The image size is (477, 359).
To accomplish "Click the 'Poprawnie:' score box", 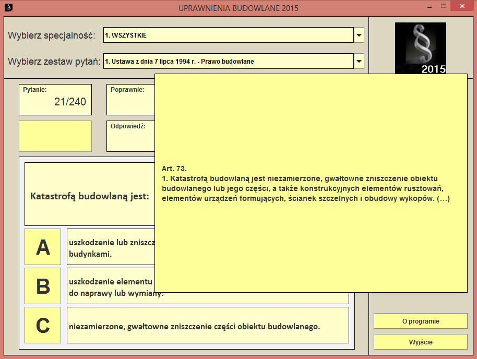I will pyautogui.click(x=131, y=100).
